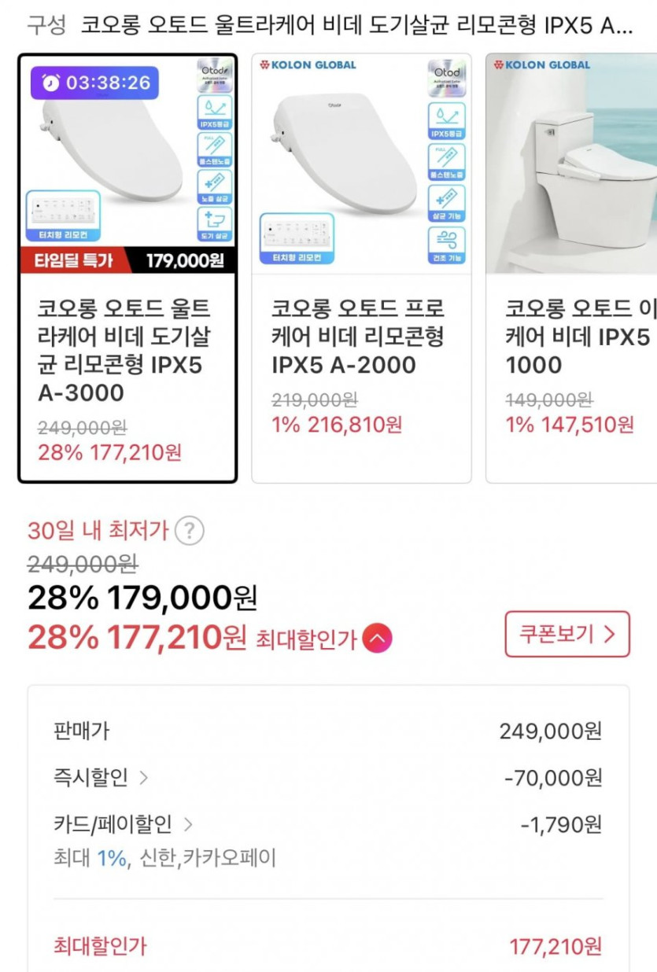Click the 터치형 리모컨 thumbnail on the A-2000 card
The image size is (657, 972).
click(297, 238)
